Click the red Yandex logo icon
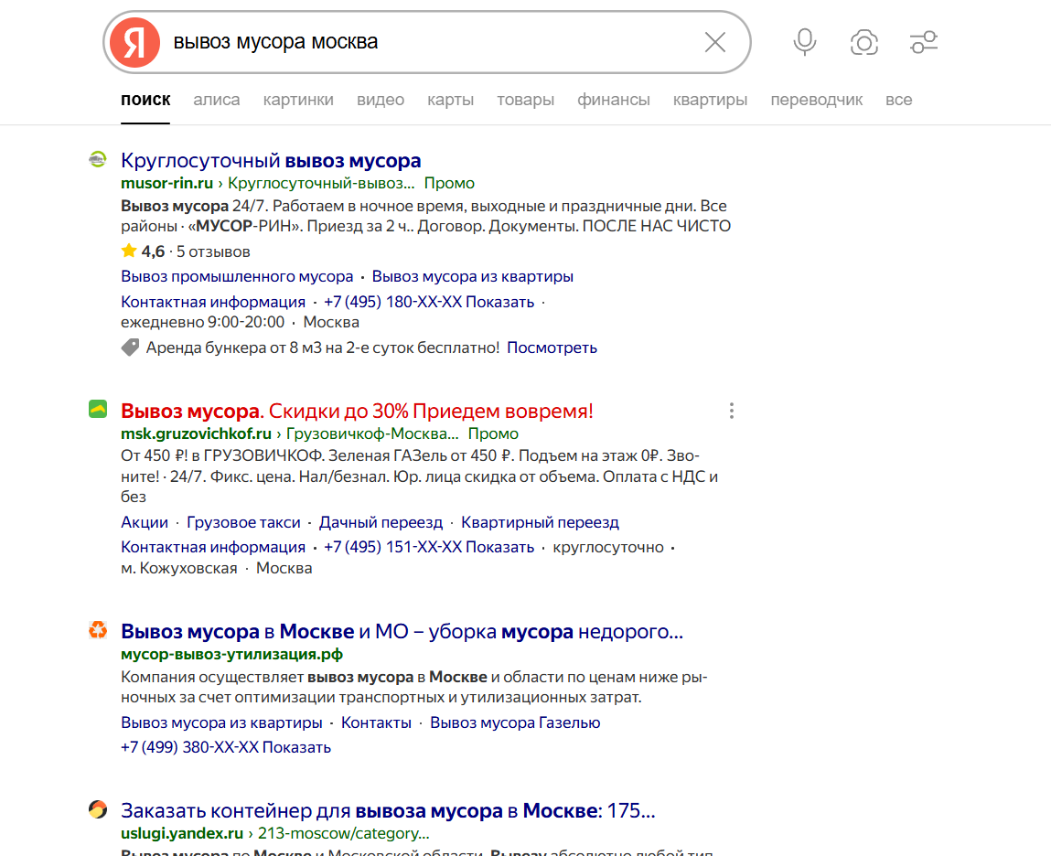Image resolution: width=1051 pixels, height=856 pixels. (134, 42)
